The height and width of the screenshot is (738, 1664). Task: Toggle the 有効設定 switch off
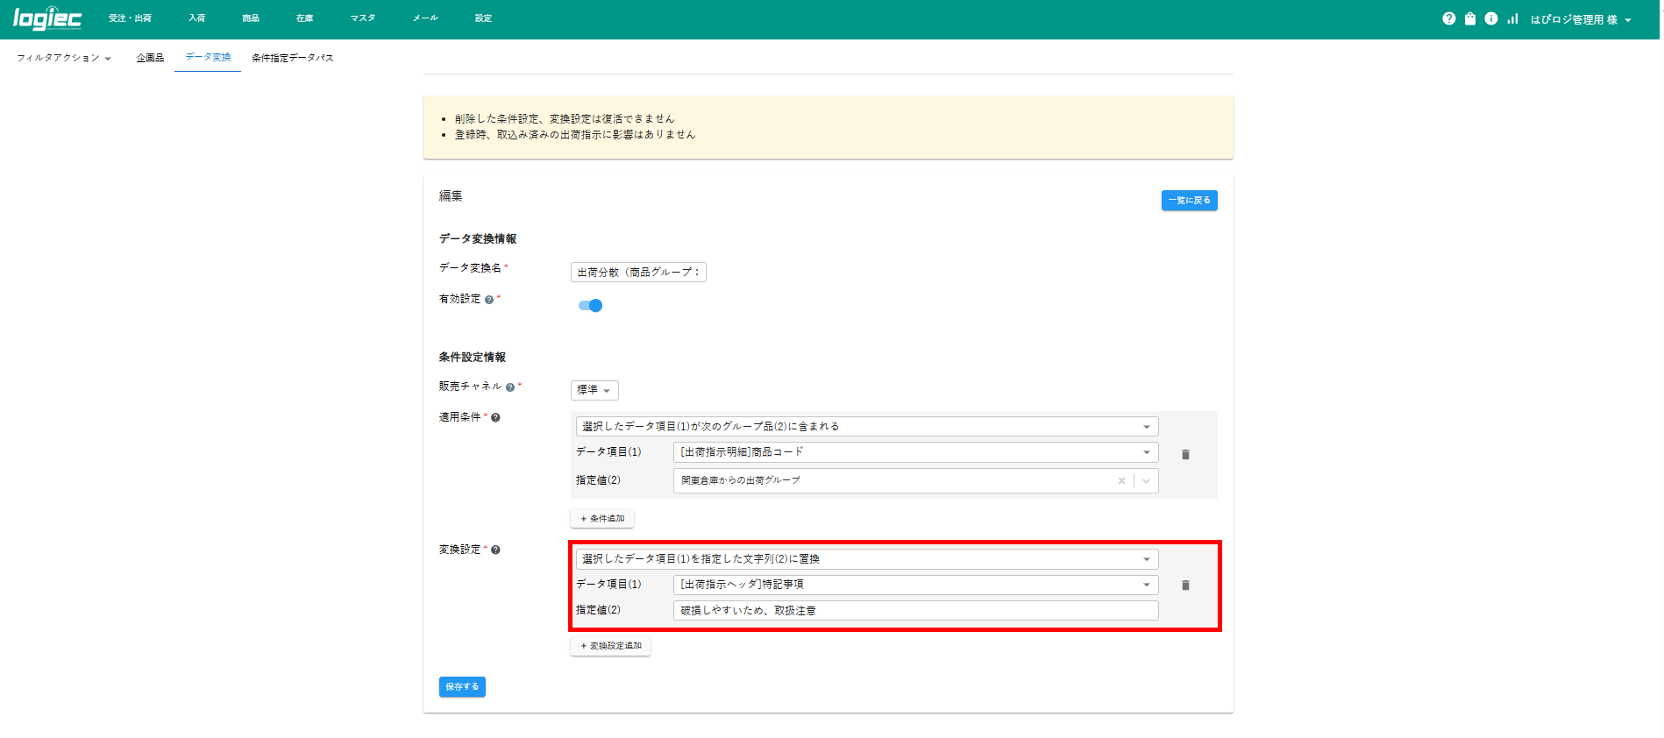[x=591, y=306]
